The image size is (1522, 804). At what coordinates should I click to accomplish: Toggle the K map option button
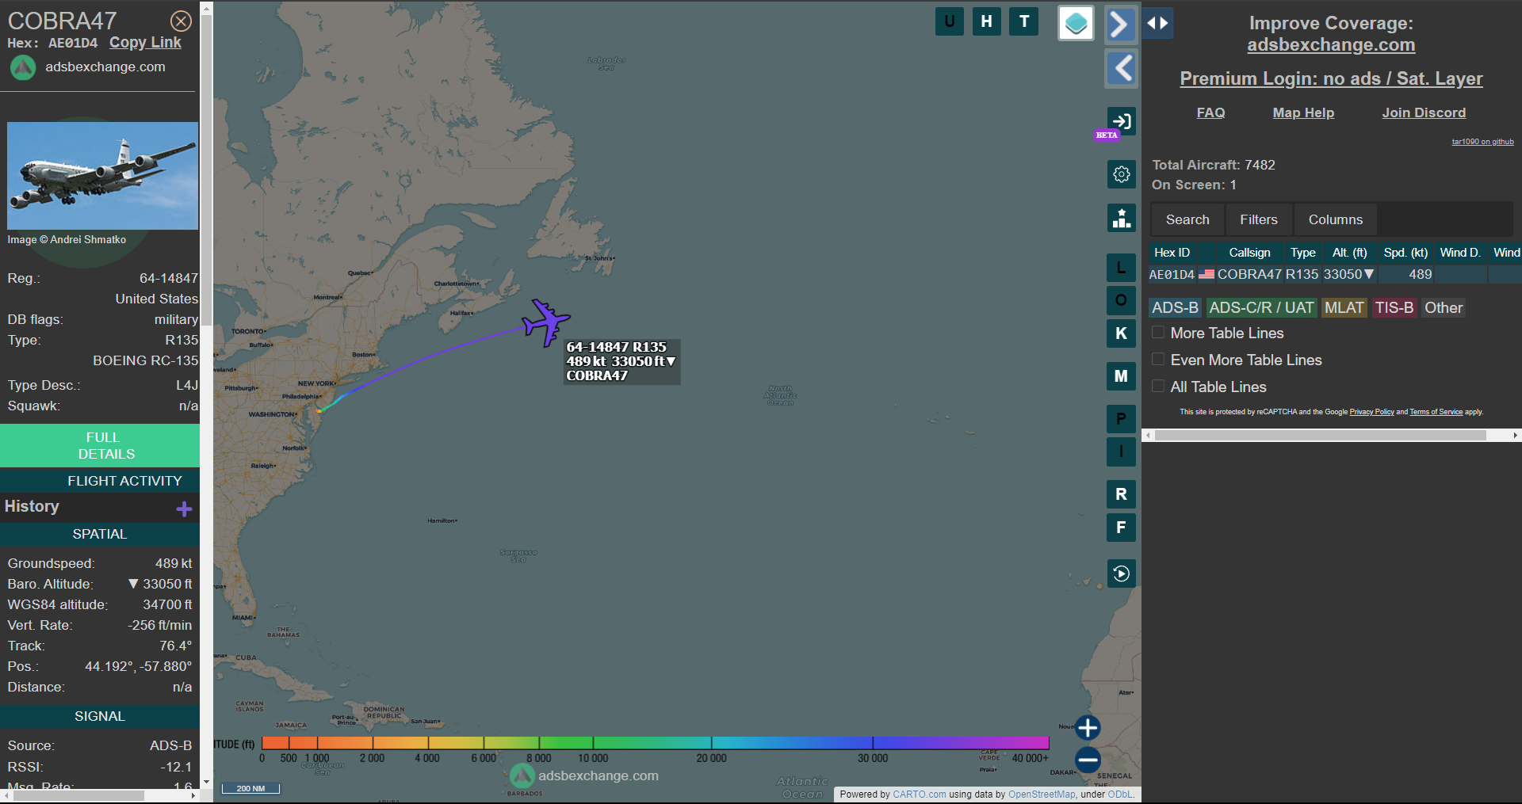pos(1121,333)
